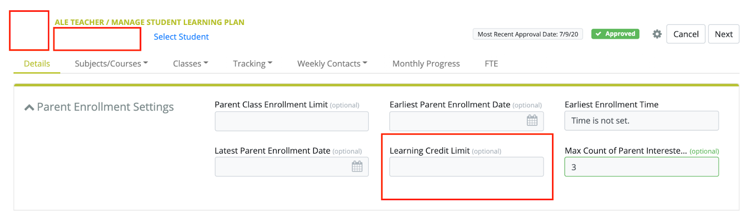
Task: Click the Earliest Enrollment Time field
Action: pyautogui.click(x=641, y=121)
